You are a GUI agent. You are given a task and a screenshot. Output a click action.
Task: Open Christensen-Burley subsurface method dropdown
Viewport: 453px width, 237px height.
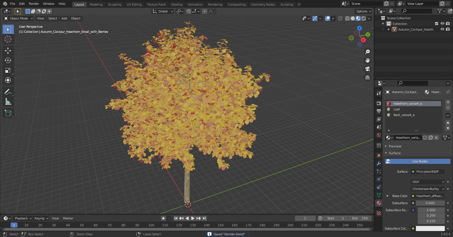tap(428, 189)
